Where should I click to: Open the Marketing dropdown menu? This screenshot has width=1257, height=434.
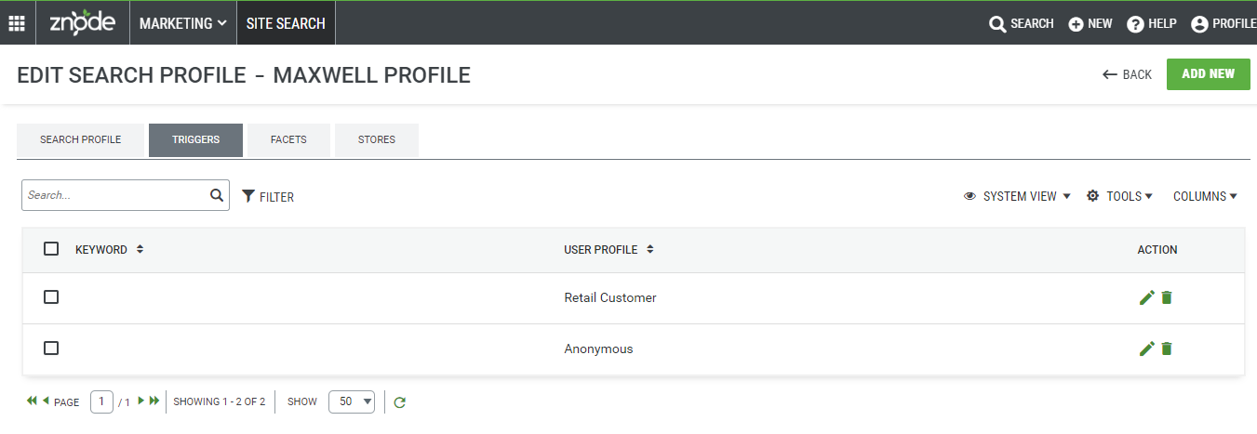[182, 23]
